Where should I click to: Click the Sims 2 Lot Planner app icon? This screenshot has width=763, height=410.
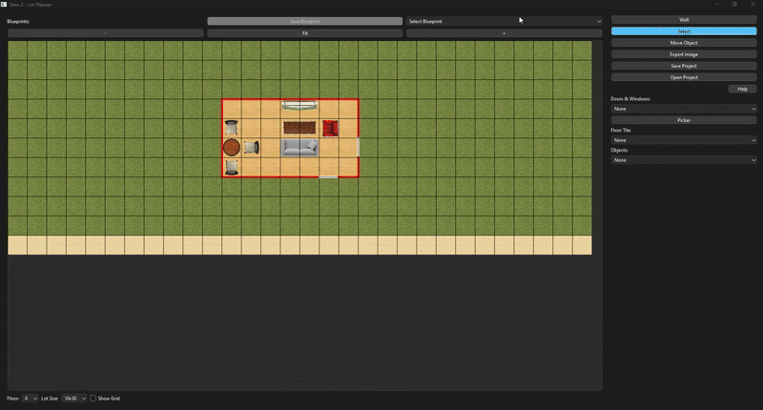(4, 5)
